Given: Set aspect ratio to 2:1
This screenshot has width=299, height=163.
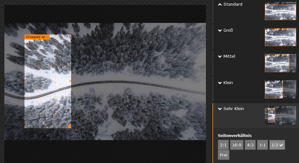Looking at the screenshot, I should pyautogui.click(x=223, y=145).
